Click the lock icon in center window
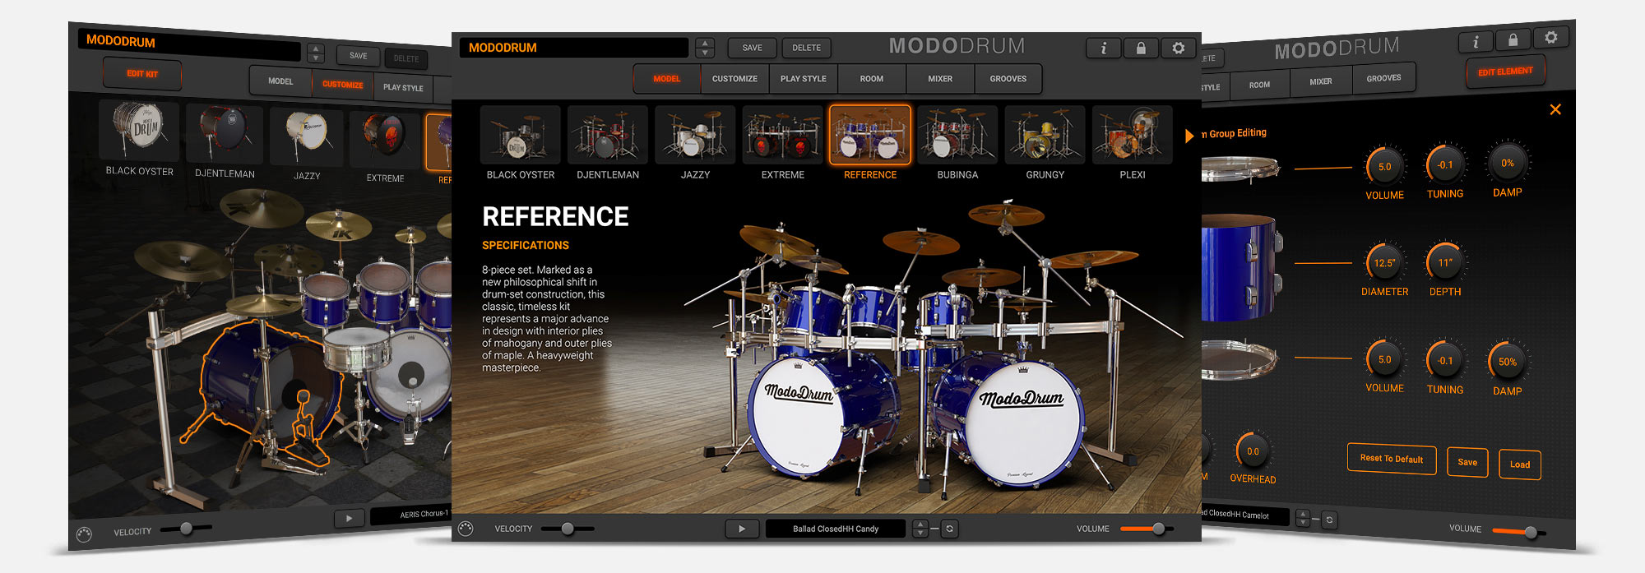 tap(1141, 49)
